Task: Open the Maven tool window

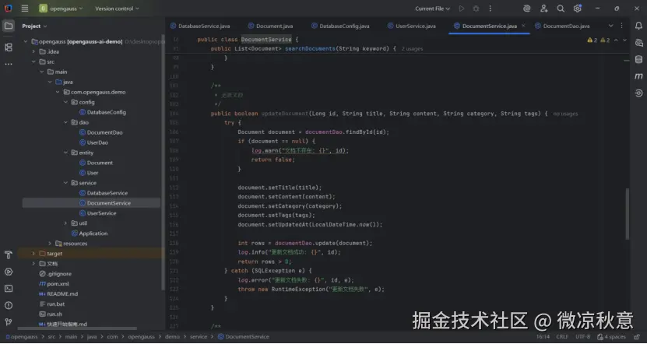Action: [x=638, y=76]
